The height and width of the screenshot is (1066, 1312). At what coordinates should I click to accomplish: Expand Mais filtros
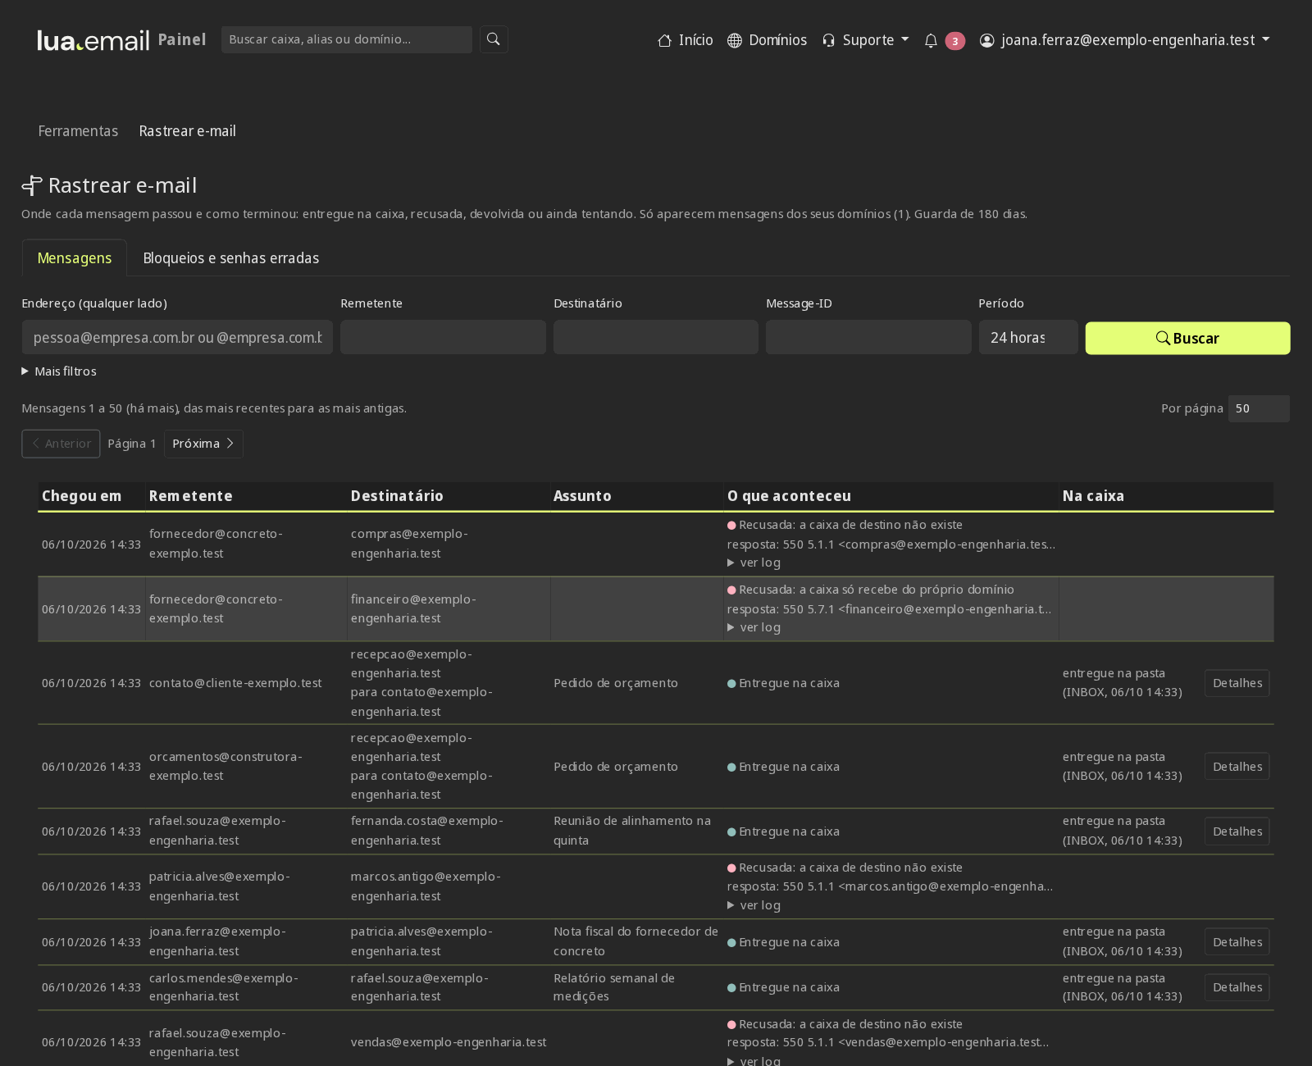pyautogui.click(x=59, y=371)
